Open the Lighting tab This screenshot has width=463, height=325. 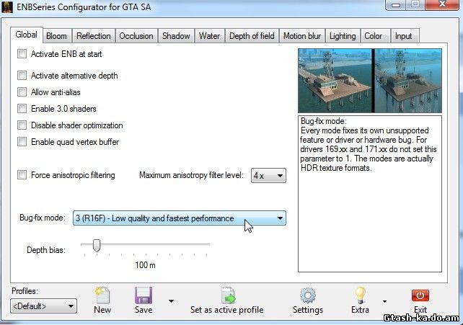(x=343, y=36)
